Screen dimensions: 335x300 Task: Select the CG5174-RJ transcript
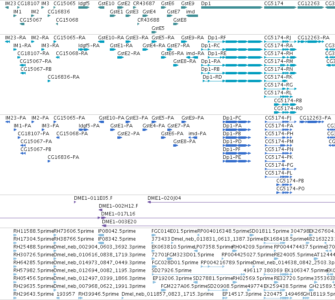click(280, 42)
